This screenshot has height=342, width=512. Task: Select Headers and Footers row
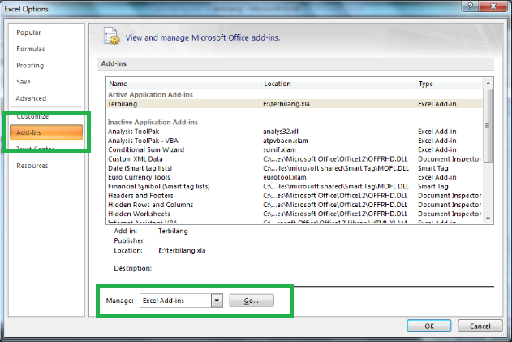point(295,196)
